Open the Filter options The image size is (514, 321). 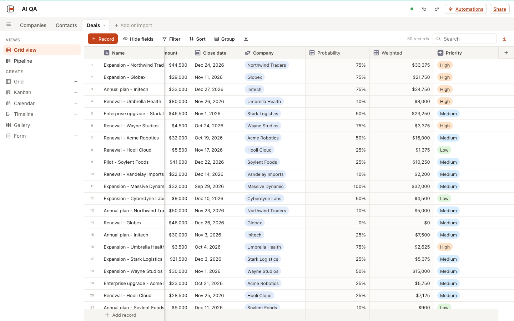click(x=171, y=39)
